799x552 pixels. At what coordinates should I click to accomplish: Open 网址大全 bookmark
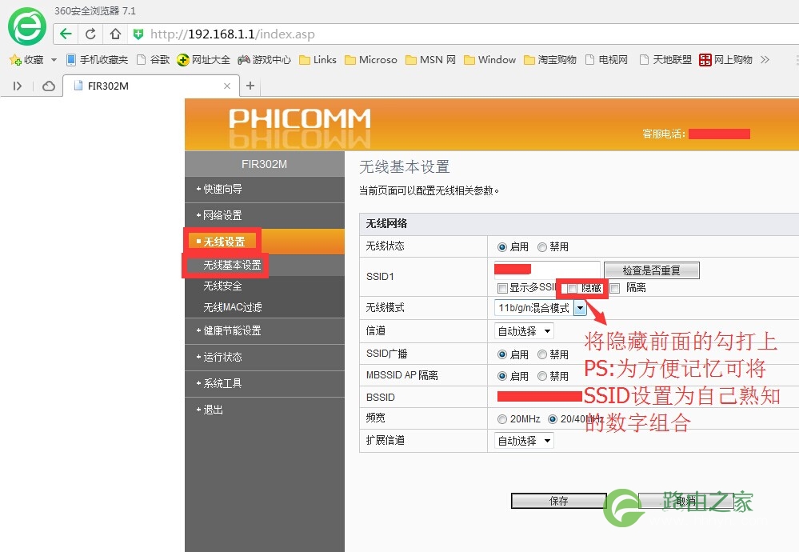(x=203, y=60)
